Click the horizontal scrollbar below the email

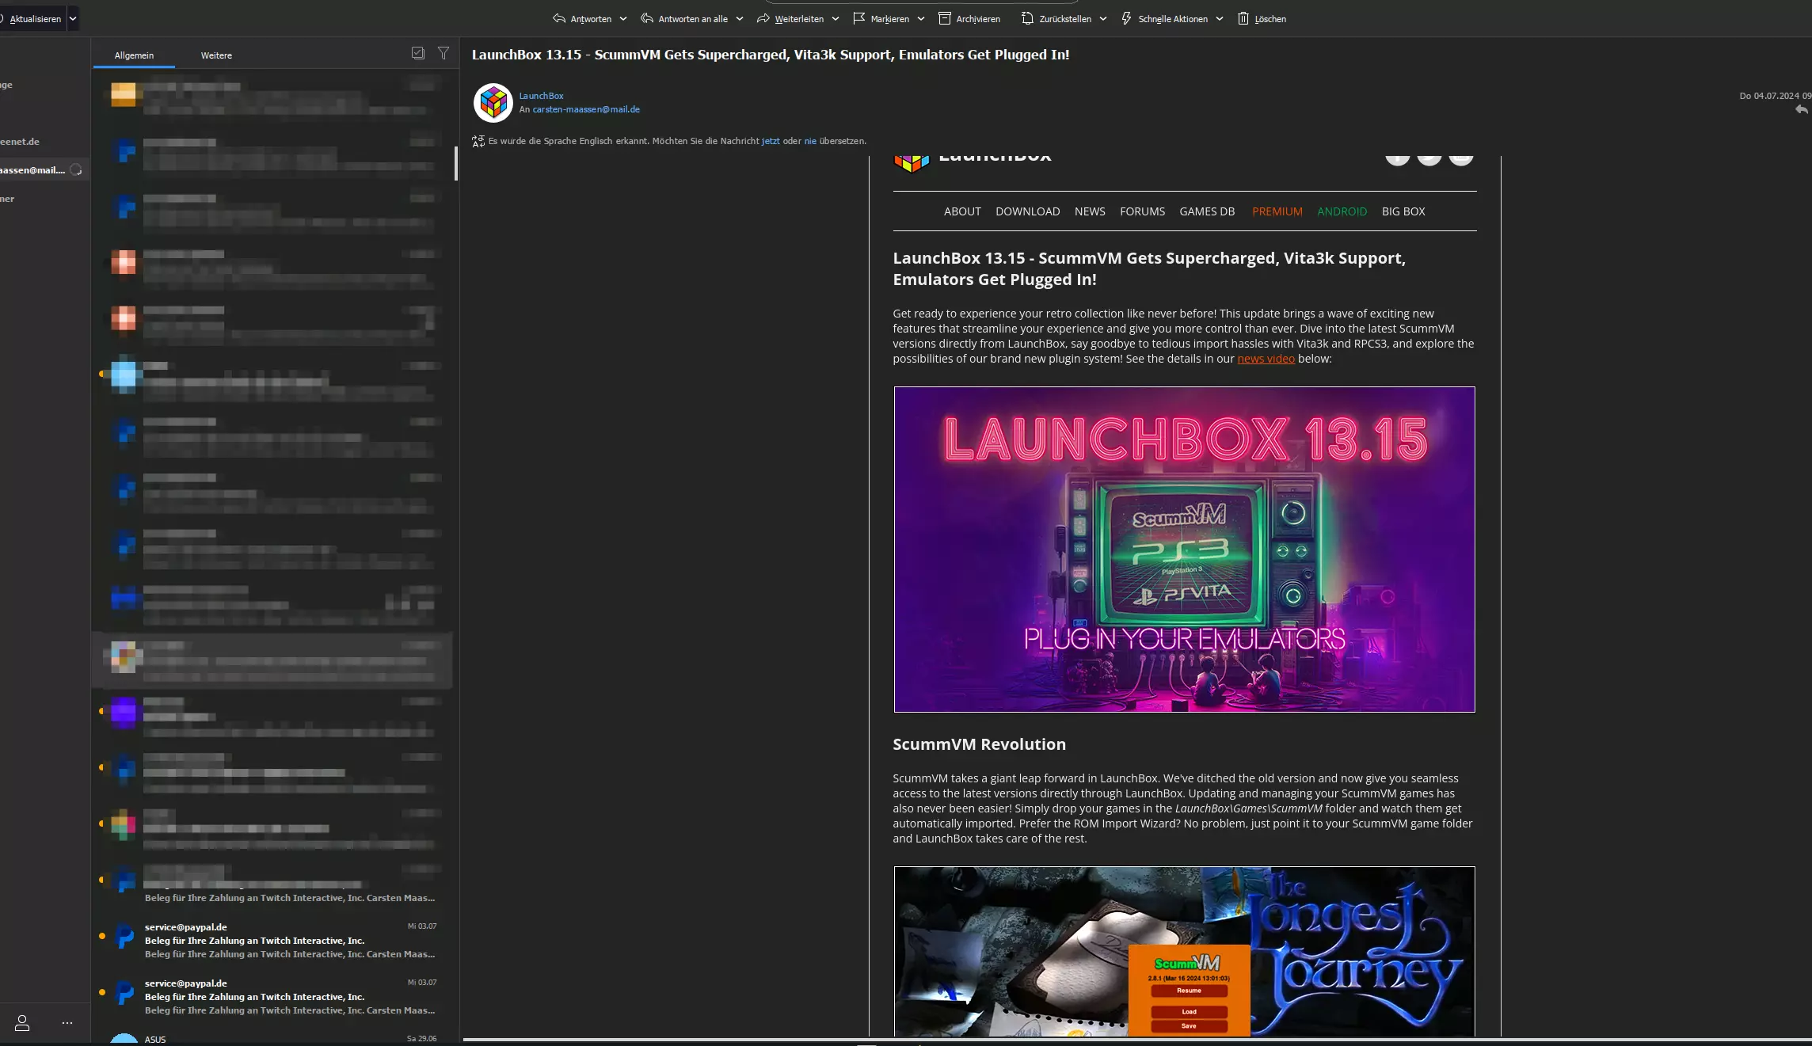(x=1136, y=1039)
